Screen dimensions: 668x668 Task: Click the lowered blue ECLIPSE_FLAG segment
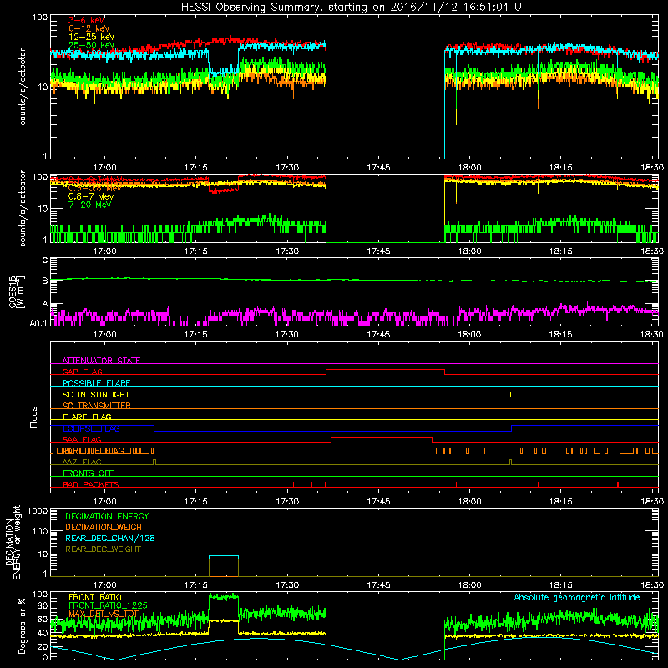click(332, 431)
